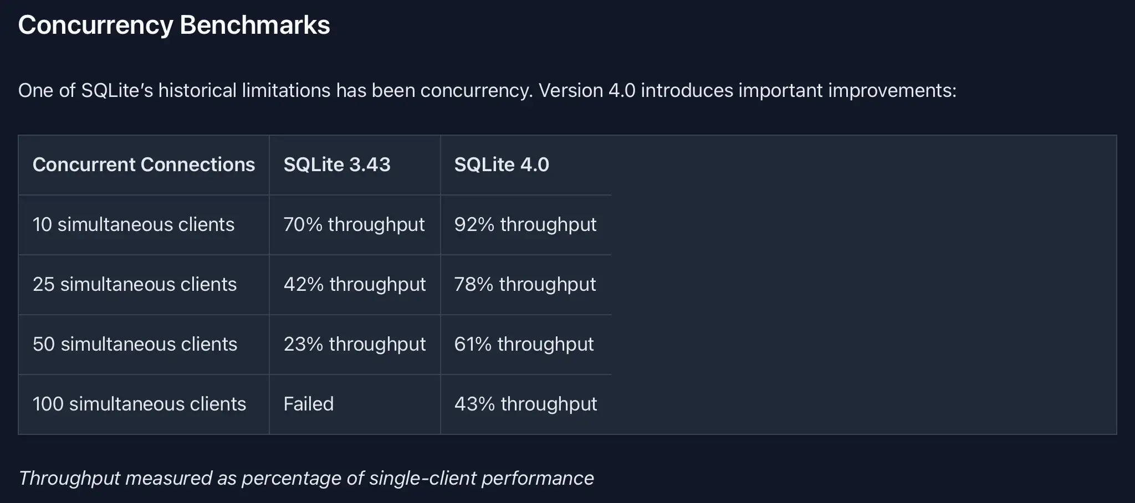This screenshot has height=503, width=1135.
Task: Click the 61% throughput cell
Action: pyautogui.click(x=526, y=345)
